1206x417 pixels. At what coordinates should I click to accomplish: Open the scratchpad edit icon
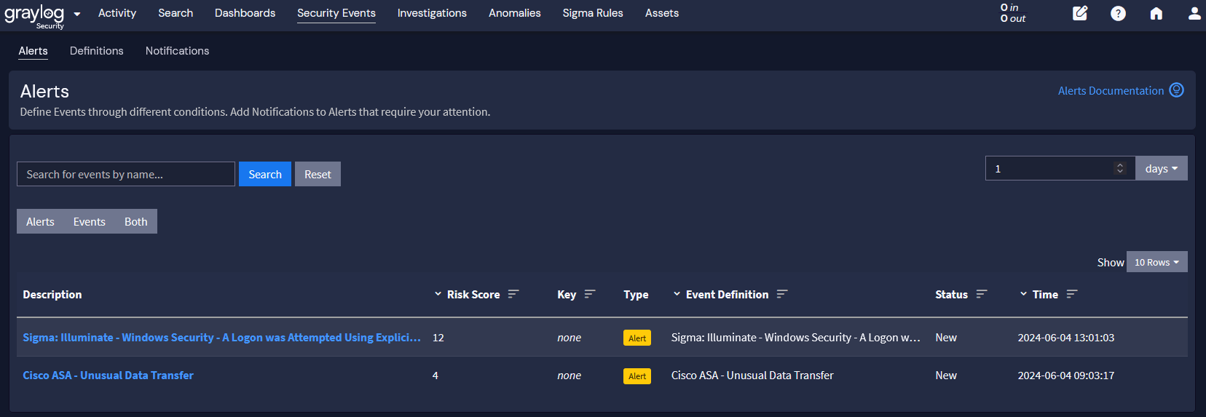(1080, 13)
